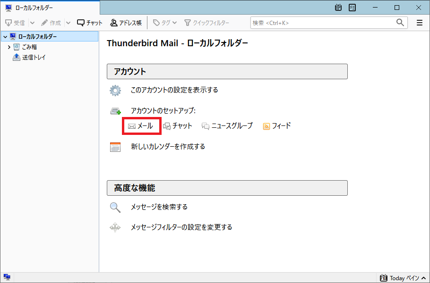Expand the ごみ箱 folder tree
Viewport: 430px width, 283px height.
[9, 47]
